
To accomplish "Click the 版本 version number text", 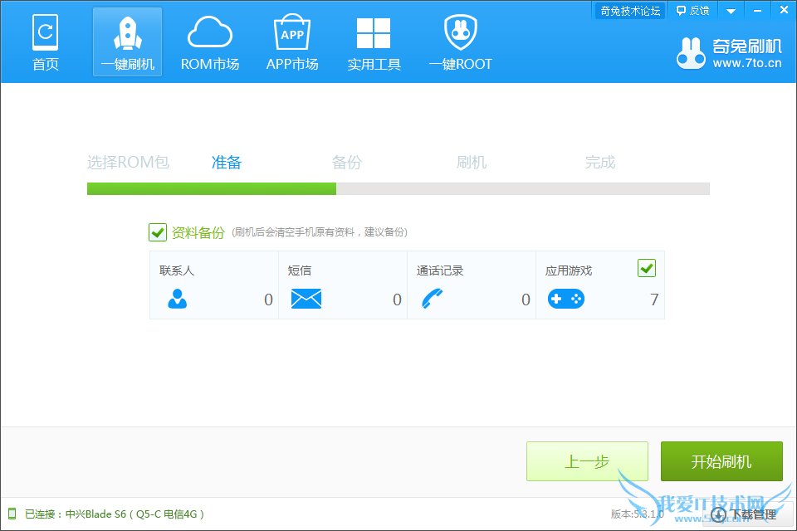I will (x=638, y=514).
